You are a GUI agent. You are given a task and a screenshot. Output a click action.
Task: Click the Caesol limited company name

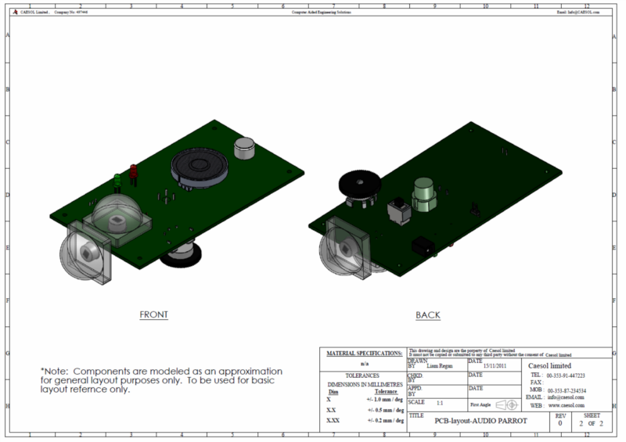coord(549,366)
